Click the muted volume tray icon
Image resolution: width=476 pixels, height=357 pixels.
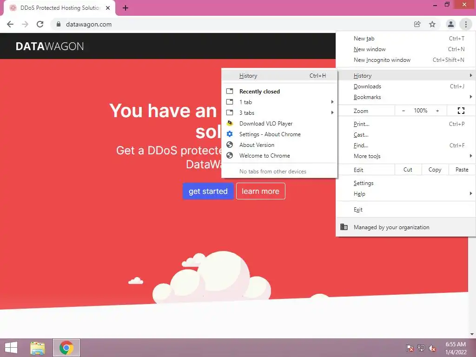click(432, 348)
